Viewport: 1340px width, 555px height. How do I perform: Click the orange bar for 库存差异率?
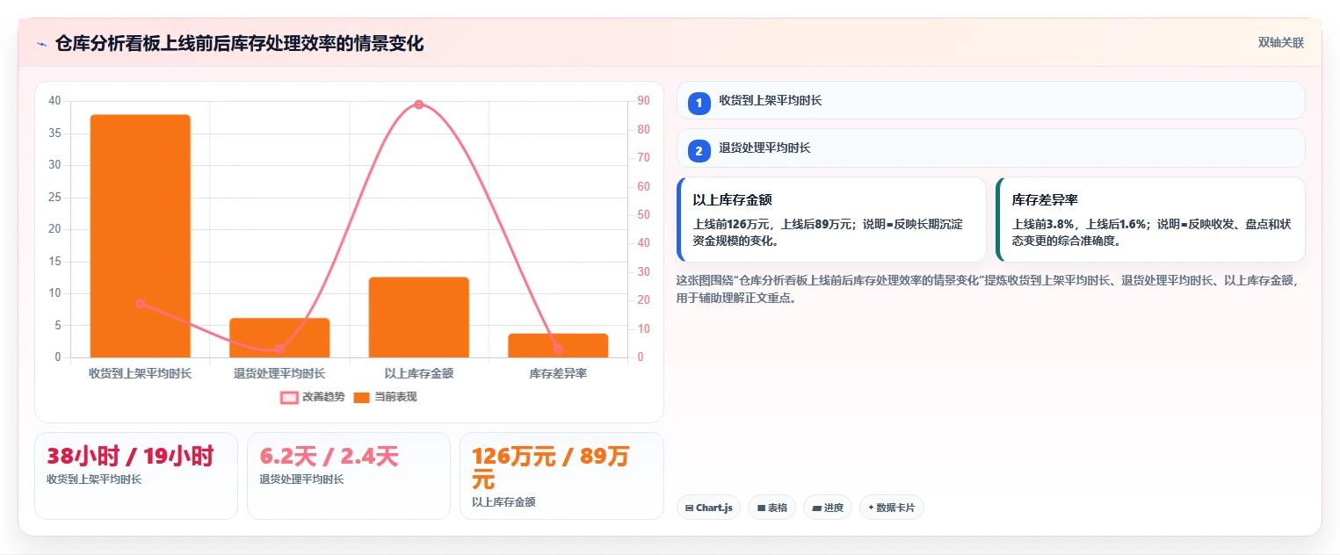[x=558, y=345]
